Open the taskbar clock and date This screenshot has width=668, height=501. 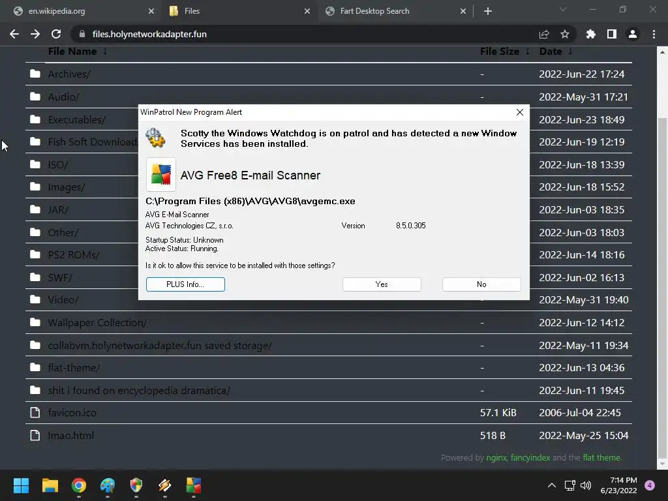click(x=618, y=485)
